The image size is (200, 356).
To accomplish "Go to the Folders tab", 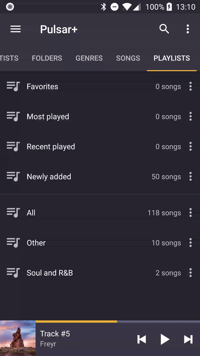I will tap(47, 58).
